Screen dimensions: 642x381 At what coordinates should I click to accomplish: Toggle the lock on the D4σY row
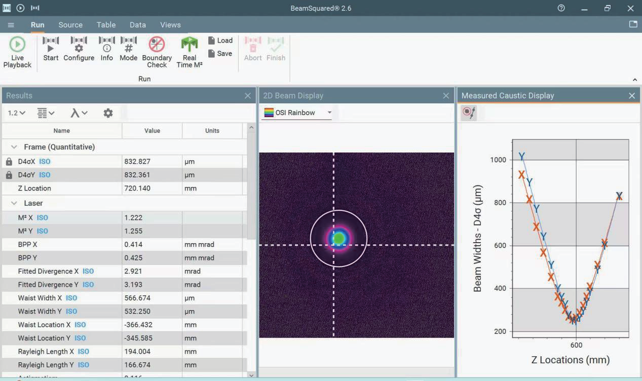pyautogui.click(x=9, y=175)
